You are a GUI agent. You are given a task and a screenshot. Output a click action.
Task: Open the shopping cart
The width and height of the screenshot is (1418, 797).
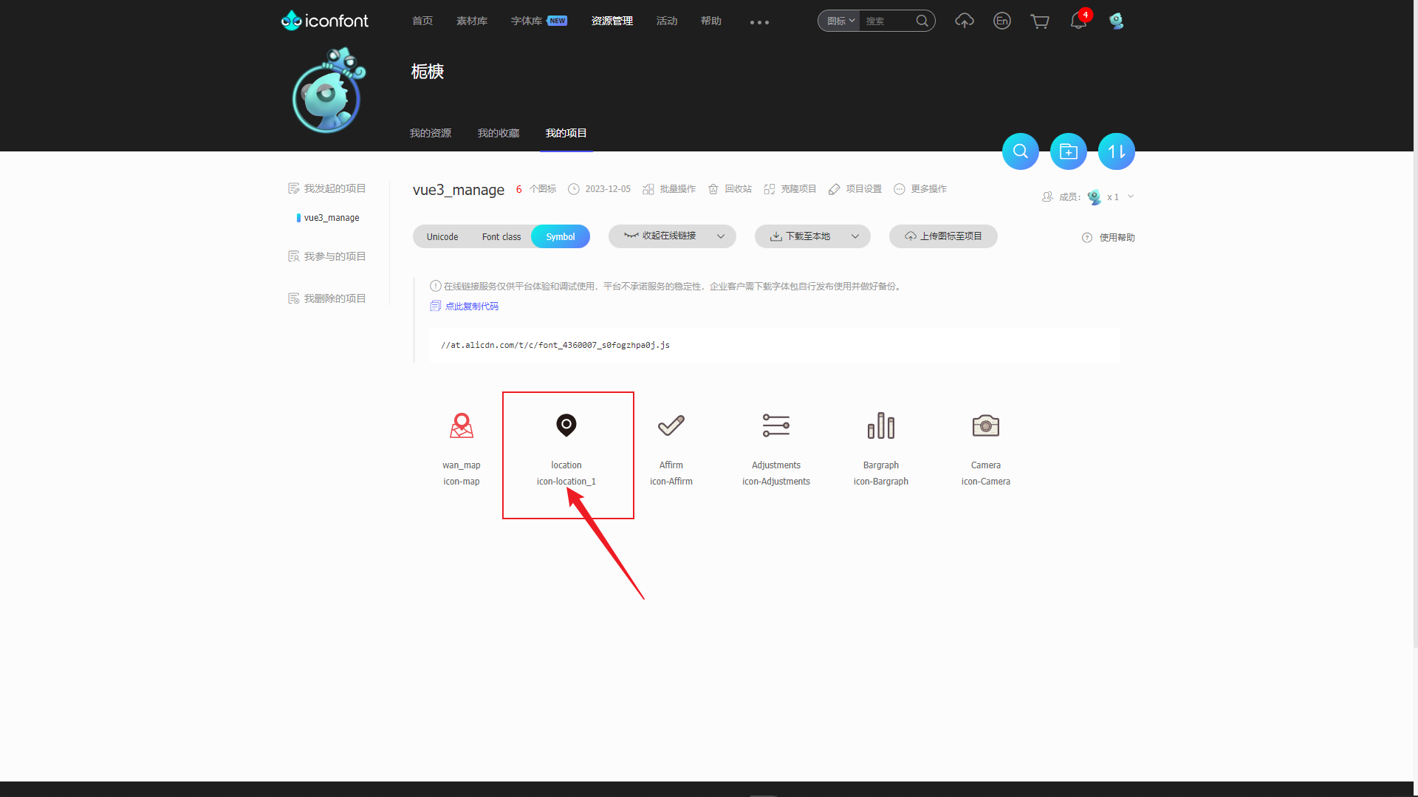coord(1040,21)
